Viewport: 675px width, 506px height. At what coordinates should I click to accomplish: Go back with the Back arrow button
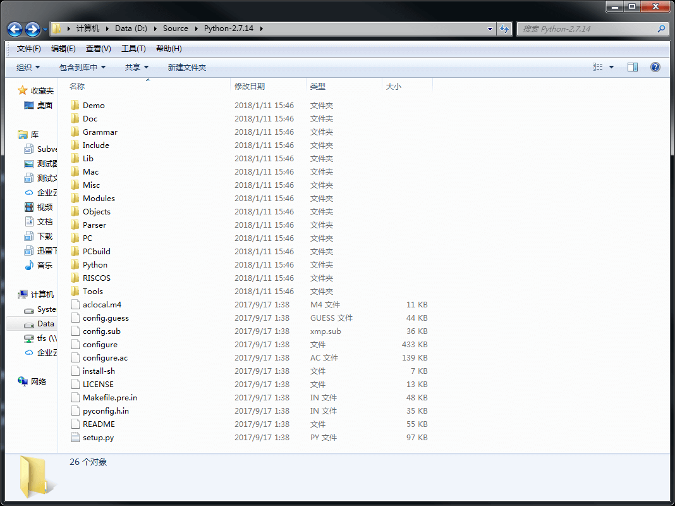tap(15, 29)
